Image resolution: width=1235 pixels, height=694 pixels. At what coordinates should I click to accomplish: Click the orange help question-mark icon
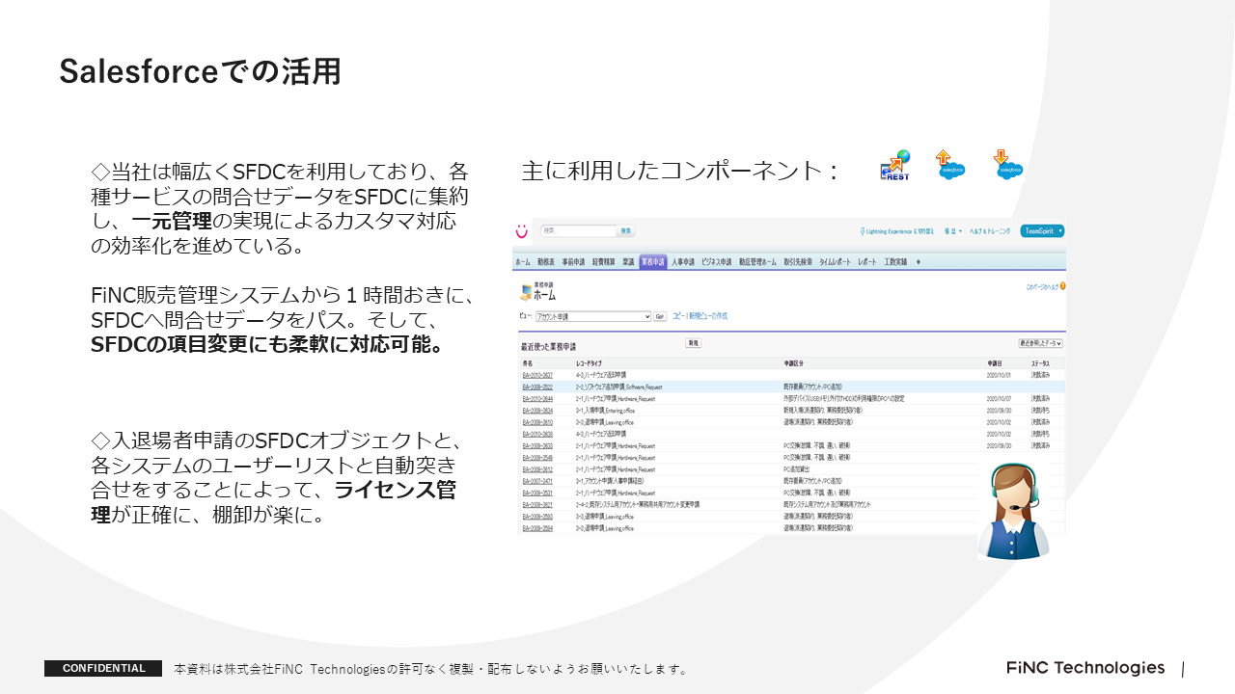(1063, 286)
